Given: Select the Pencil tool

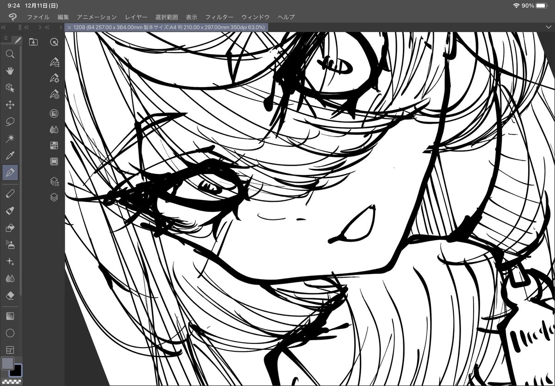Looking at the screenshot, I should [10, 193].
